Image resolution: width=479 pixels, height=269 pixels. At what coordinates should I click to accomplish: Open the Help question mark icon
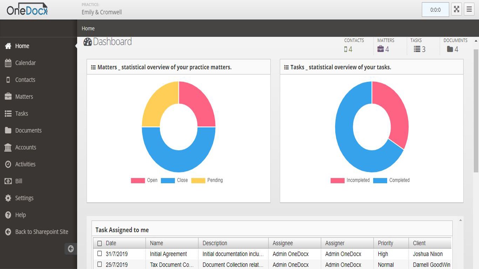(8, 215)
